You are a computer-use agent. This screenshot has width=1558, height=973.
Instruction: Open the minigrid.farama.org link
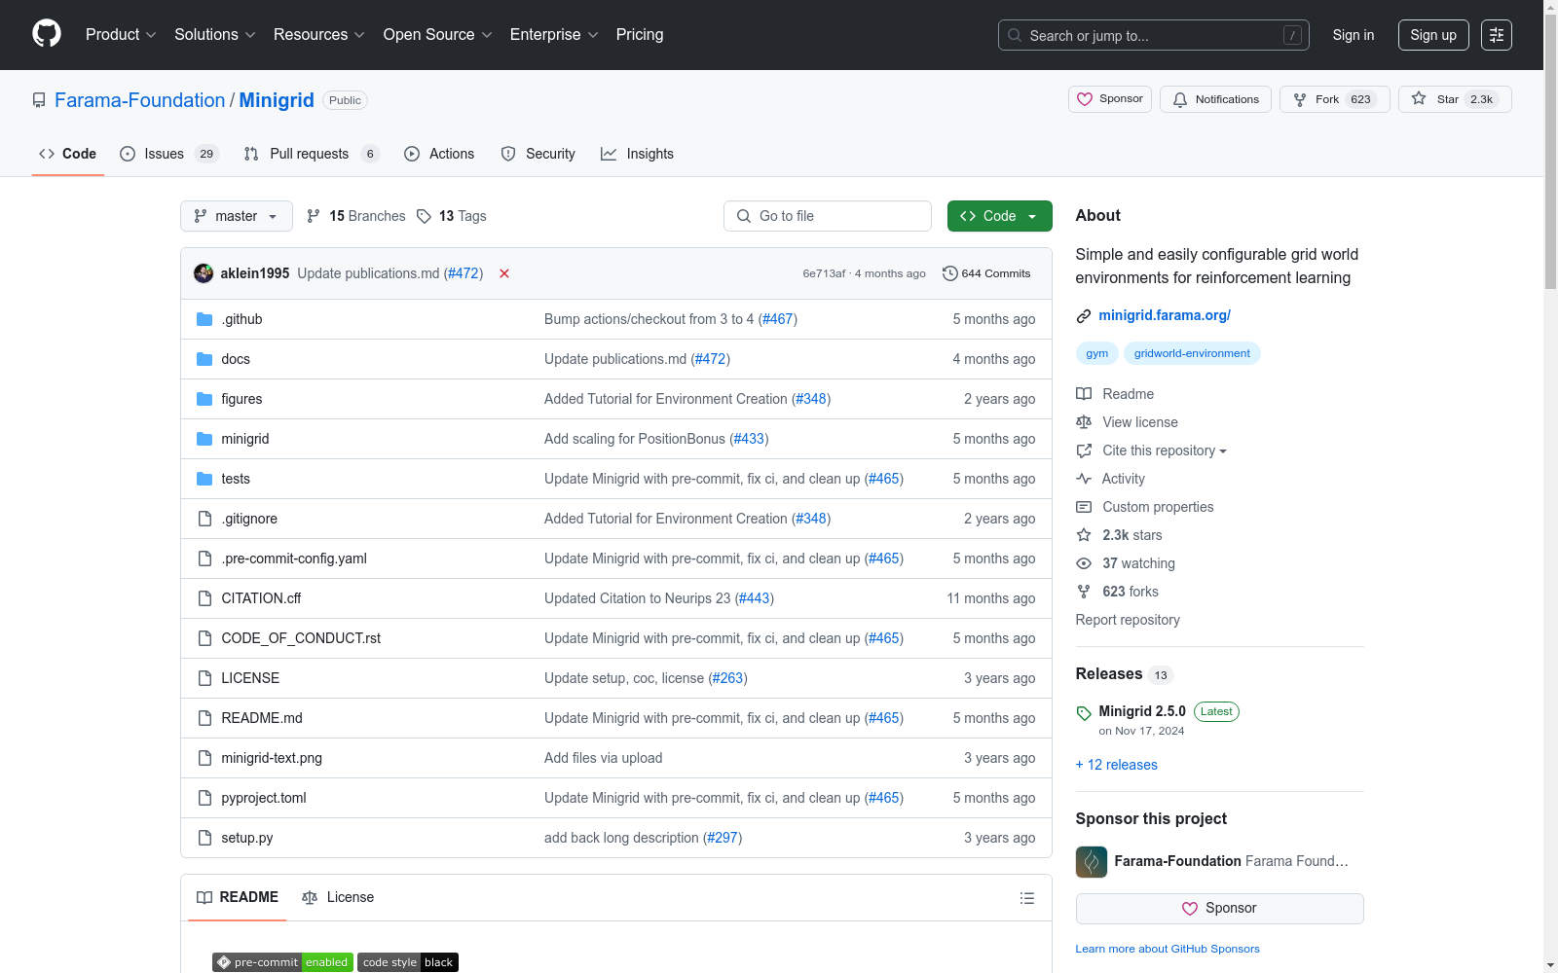click(x=1165, y=315)
